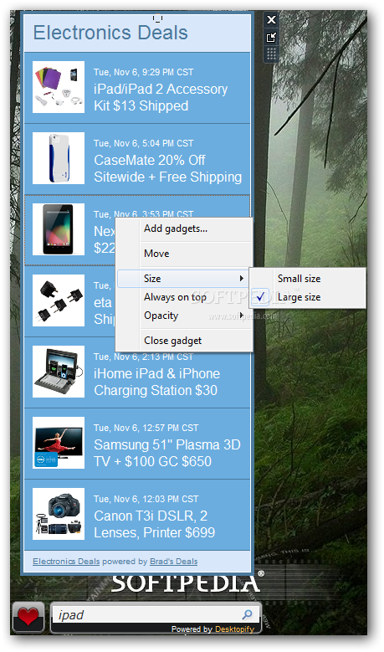Click timestamp Tue, Nov 6, 9:29 PM CST
This screenshot has height=652, width=384.
click(143, 72)
